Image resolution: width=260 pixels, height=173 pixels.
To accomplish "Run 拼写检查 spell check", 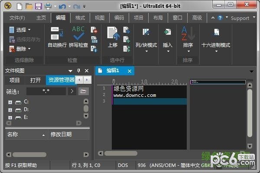I will [x=78, y=37].
